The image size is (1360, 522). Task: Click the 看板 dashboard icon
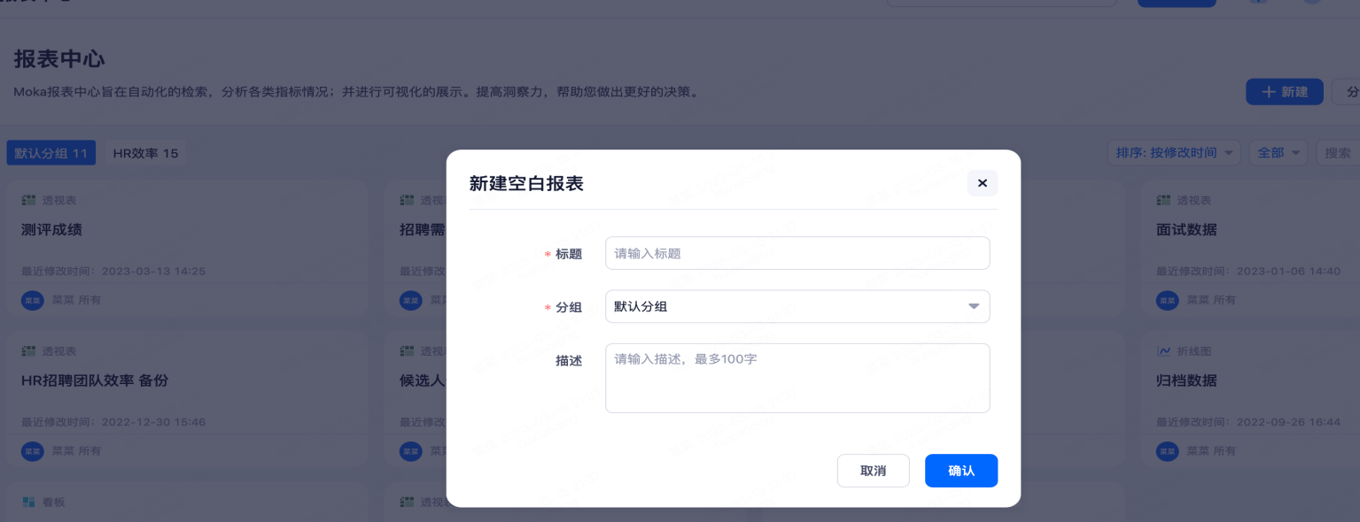(28, 502)
